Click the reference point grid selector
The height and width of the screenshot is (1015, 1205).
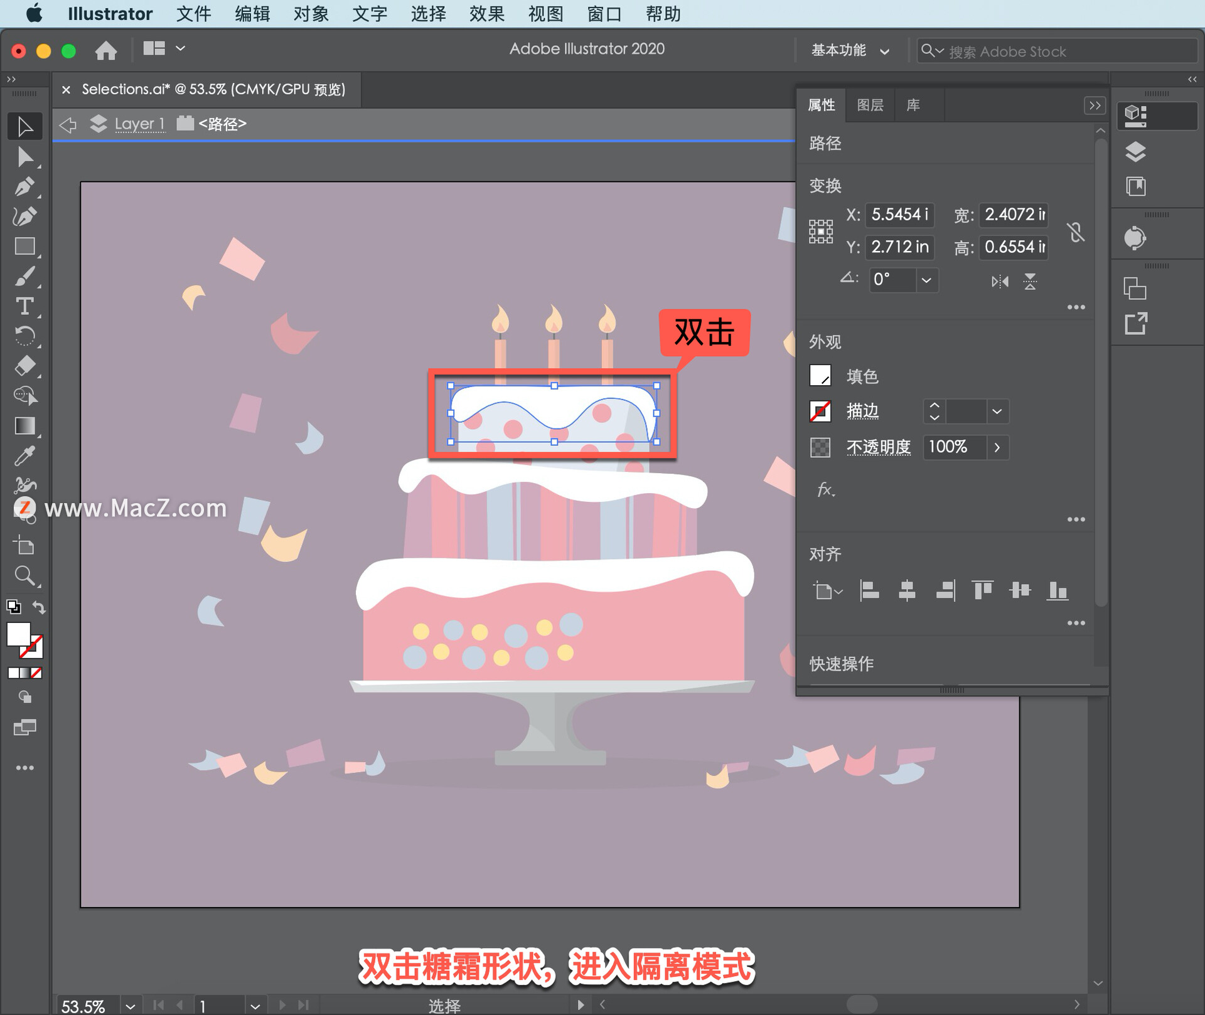pos(821,231)
